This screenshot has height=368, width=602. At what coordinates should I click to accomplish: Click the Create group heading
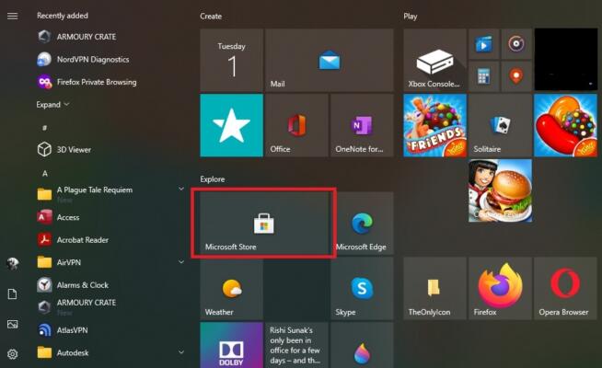pos(211,17)
